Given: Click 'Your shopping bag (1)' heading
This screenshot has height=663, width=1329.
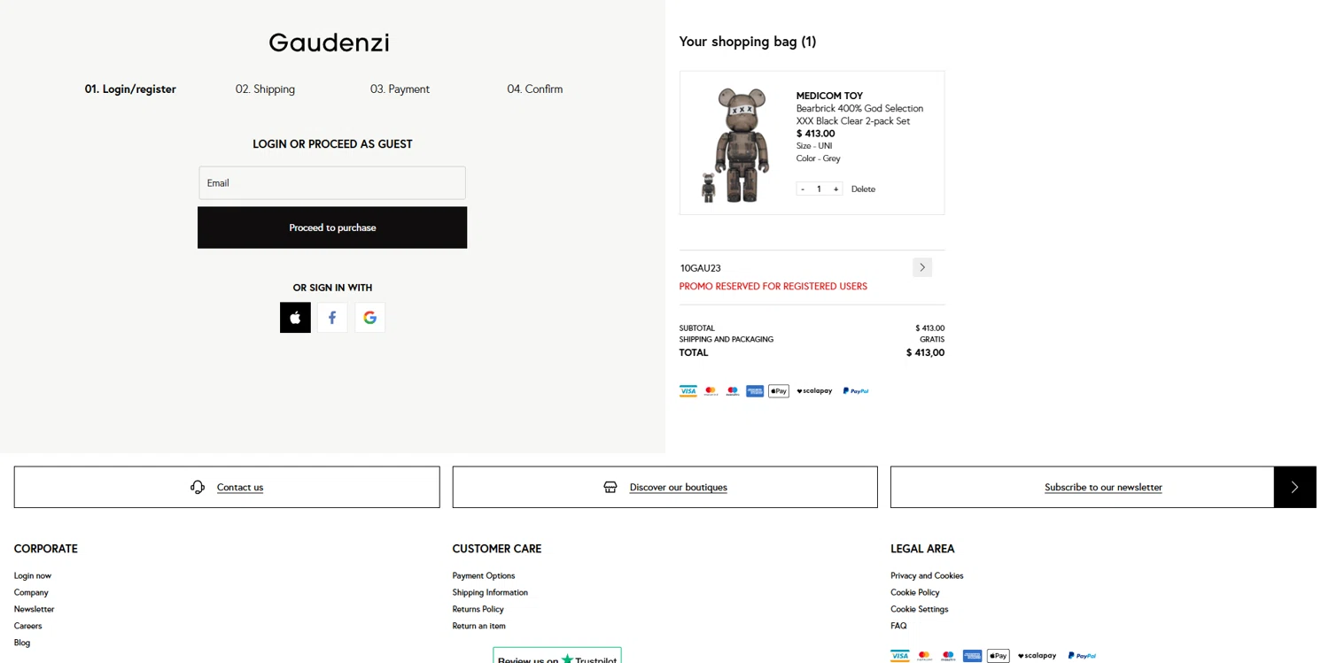Looking at the screenshot, I should tap(747, 42).
